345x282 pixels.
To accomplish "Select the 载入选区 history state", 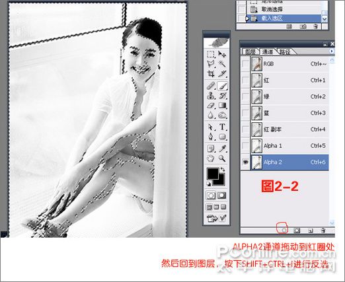I will click(x=284, y=18).
